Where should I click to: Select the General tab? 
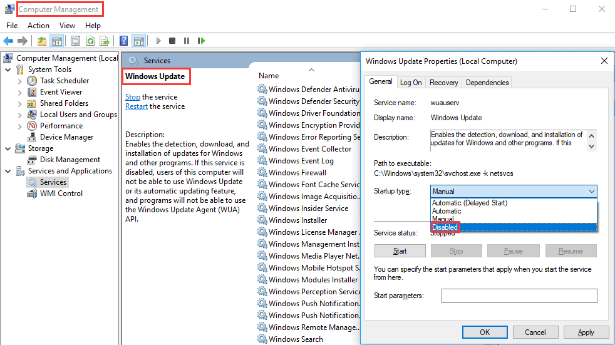(380, 81)
